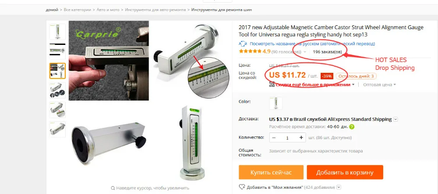Open Все категории breadcrumb link
438x194 pixels.
78,10
